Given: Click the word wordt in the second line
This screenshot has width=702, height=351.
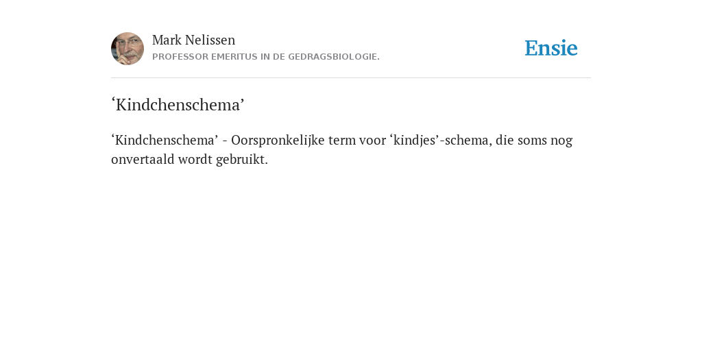Looking at the screenshot, I should 195,159.
